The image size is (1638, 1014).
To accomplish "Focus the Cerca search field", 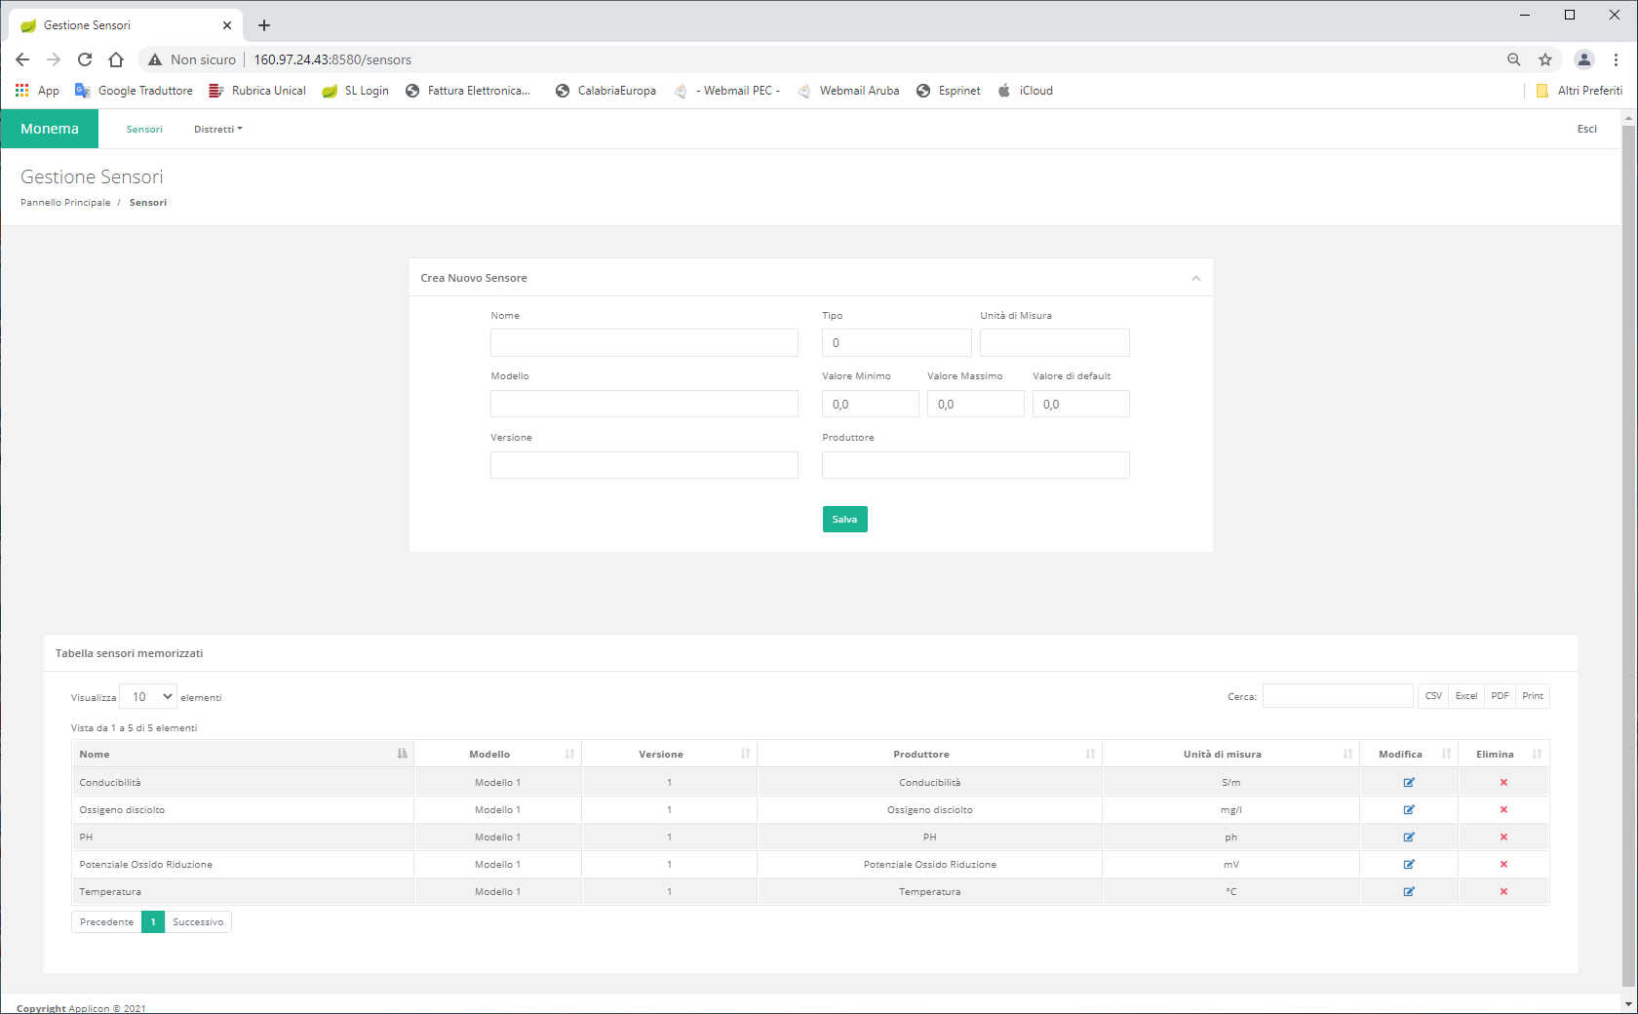I will 1337,696.
